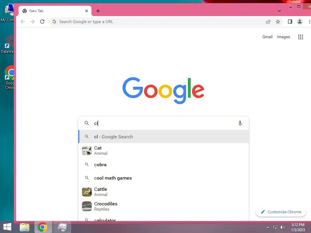Pick the Crocodiles Reptiles suggestion
The width and height of the screenshot is (311, 233).
click(164, 206)
